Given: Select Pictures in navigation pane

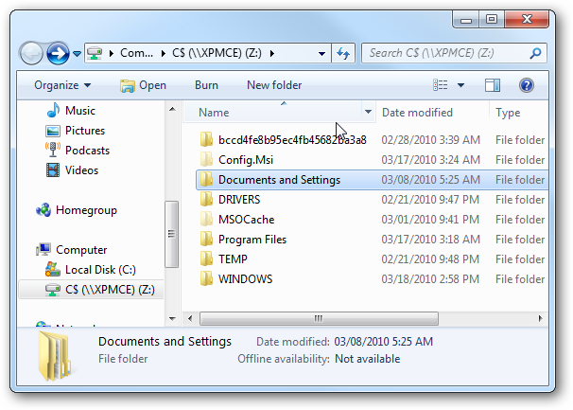Looking at the screenshot, I should (x=85, y=131).
